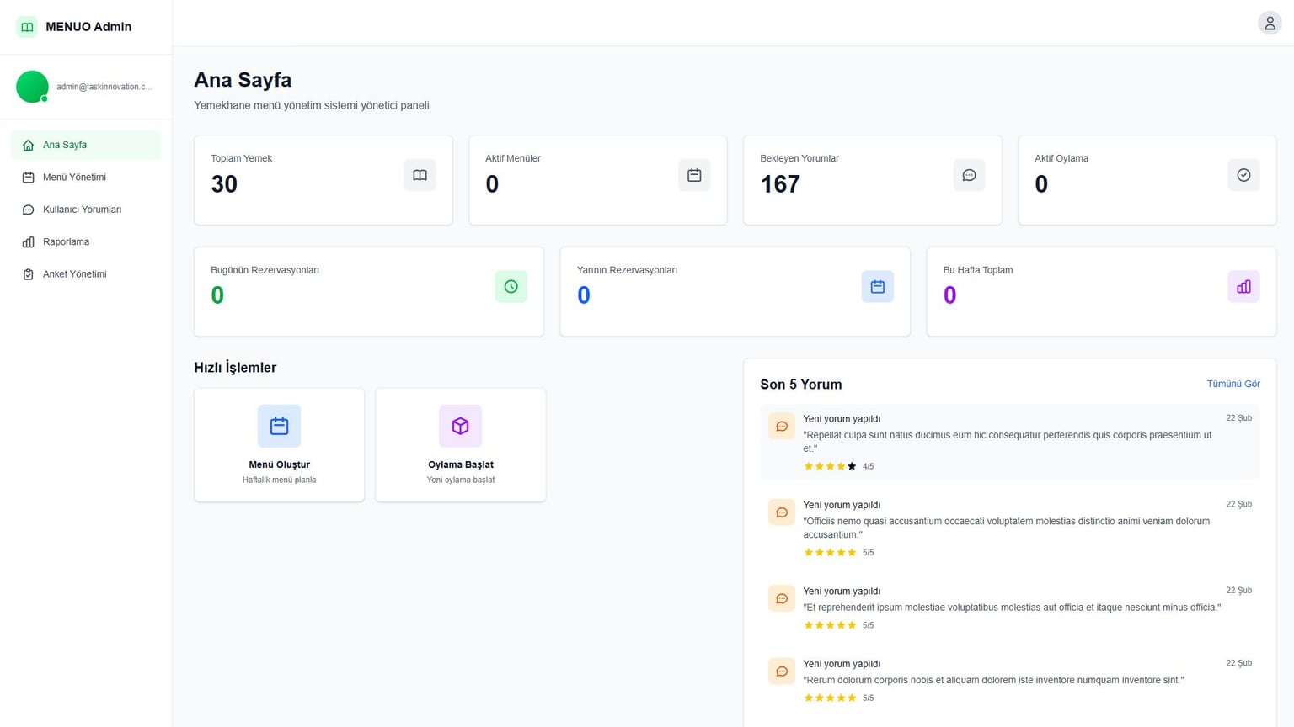1294x727 pixels.
Task: Click the green admin avatar circle
Action: (x=32, y=87)
